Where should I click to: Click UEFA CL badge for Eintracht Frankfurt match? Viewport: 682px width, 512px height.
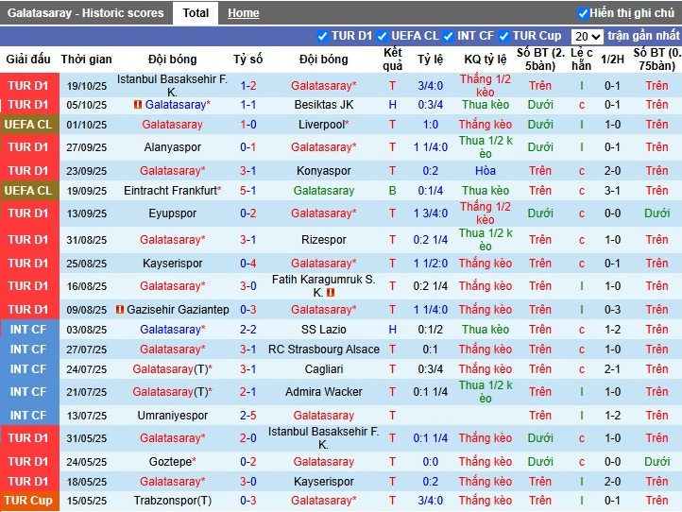point(27,190)
